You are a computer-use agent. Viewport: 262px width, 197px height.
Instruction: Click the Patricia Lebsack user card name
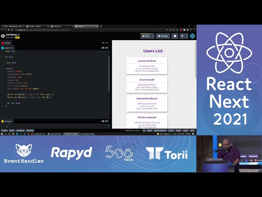(147, 117)
